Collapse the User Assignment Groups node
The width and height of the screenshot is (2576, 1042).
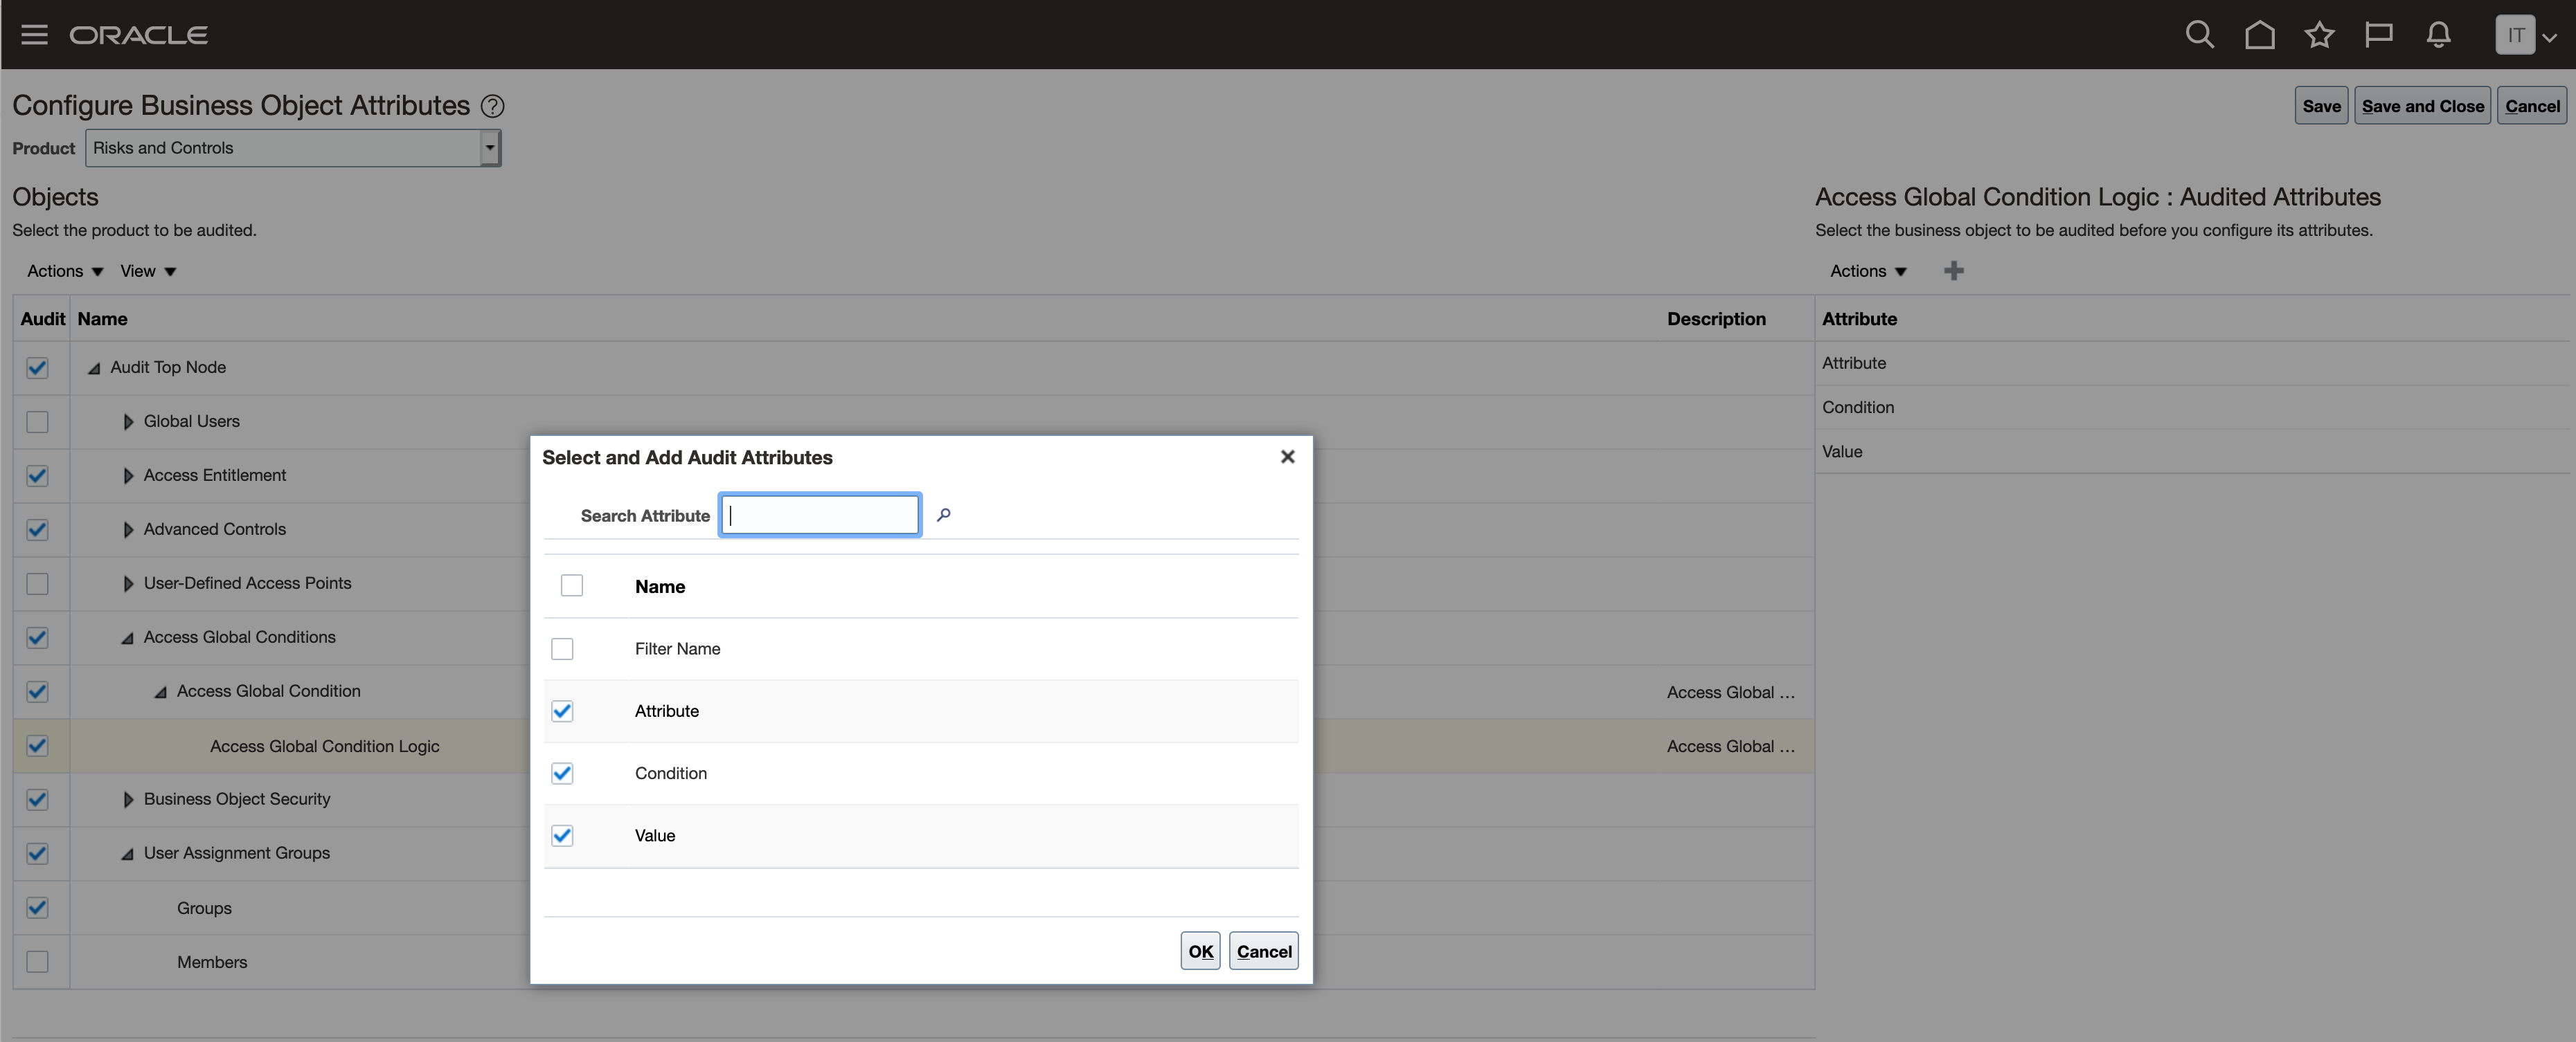tap(127, 854)
